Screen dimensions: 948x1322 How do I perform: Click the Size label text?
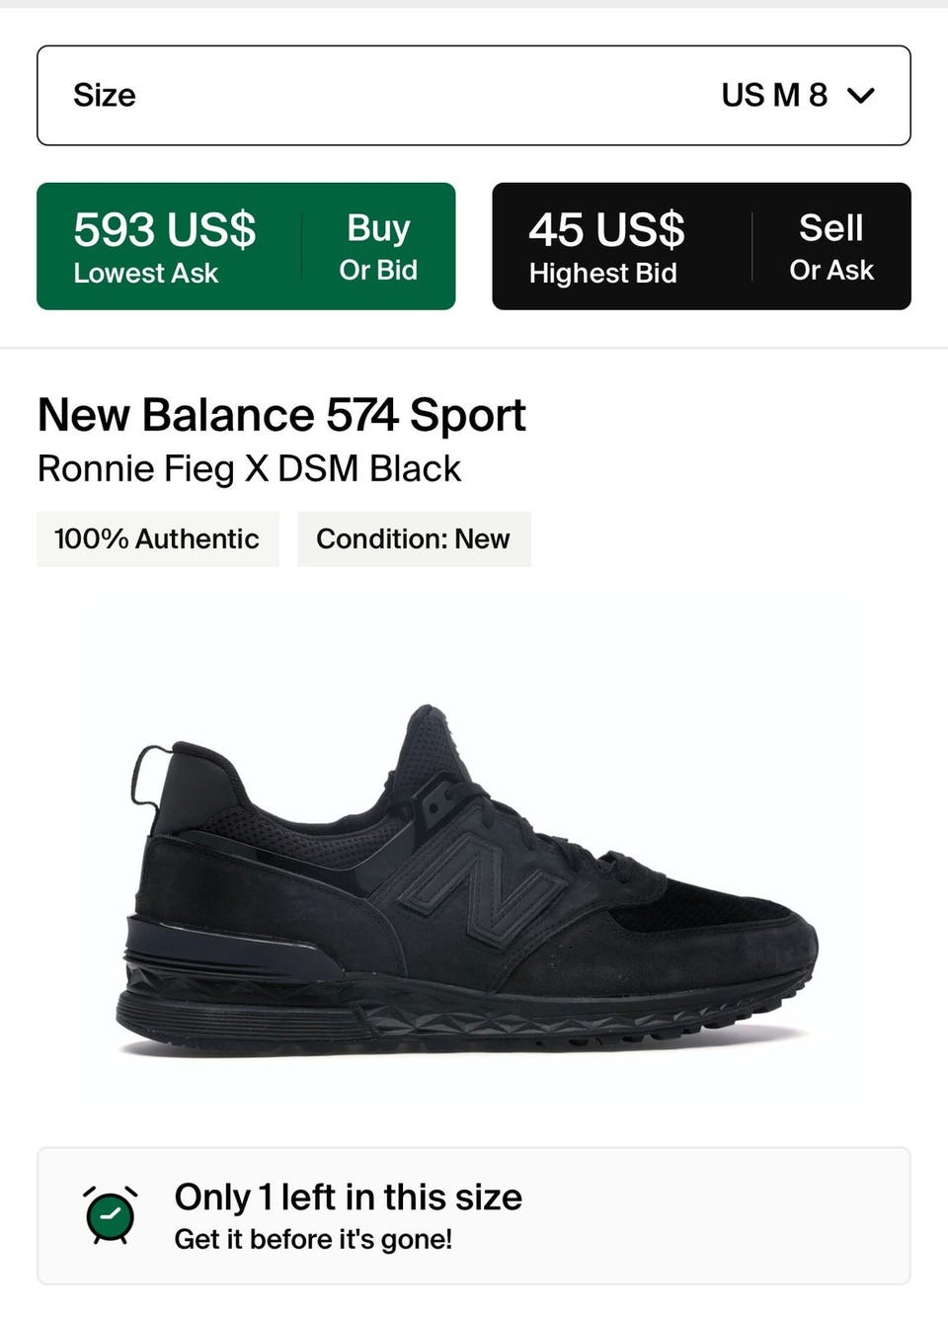click(105, 96)
